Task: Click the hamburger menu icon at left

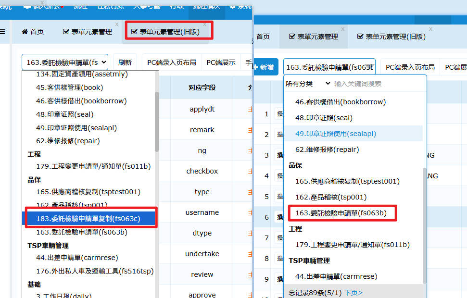Action: point(2,32)
